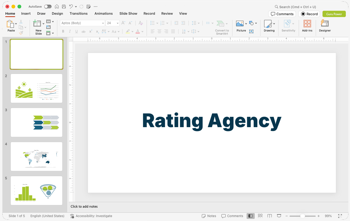
Task: Click the Superscript icon
Action: click(x=91, y=31)
